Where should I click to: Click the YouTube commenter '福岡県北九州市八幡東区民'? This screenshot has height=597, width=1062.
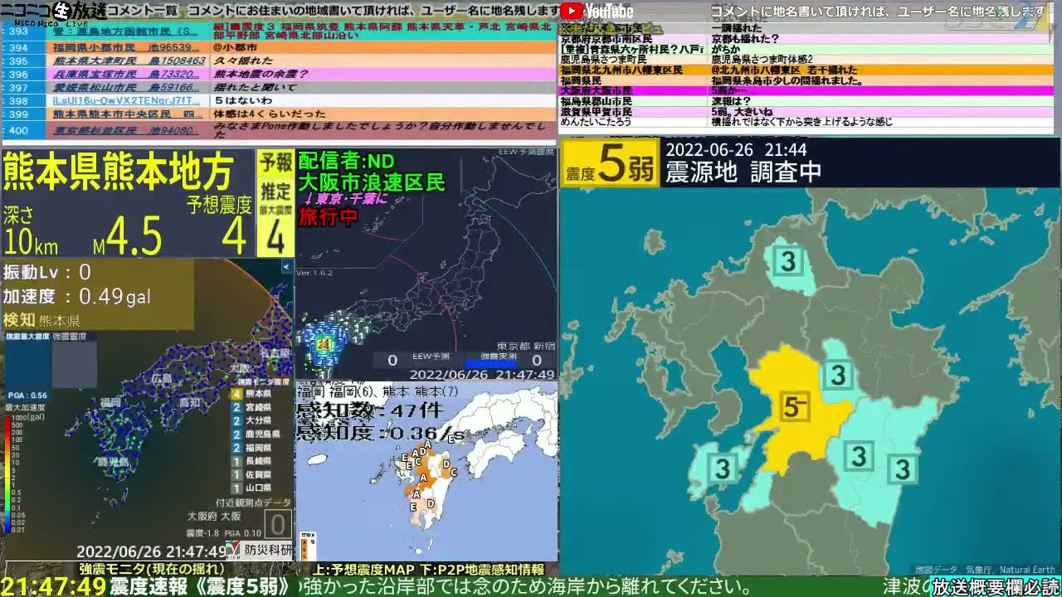[x=621, y=70]
